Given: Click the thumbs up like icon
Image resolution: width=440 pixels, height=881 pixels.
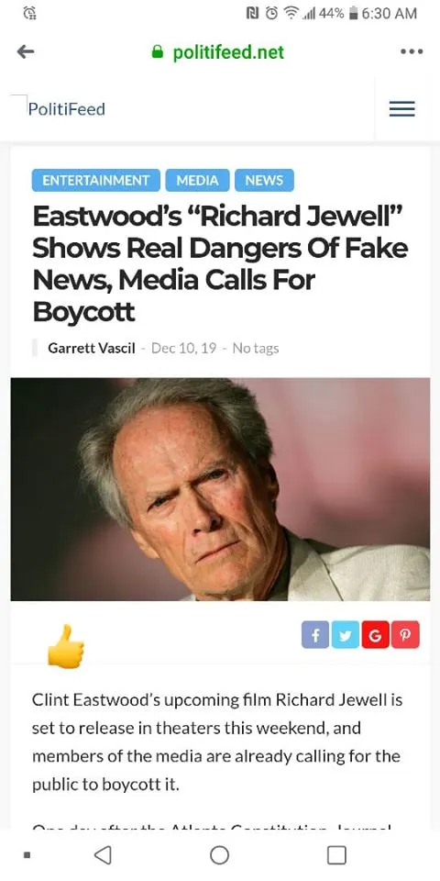Looking at the screenshot, I should [x=66, y=646].
